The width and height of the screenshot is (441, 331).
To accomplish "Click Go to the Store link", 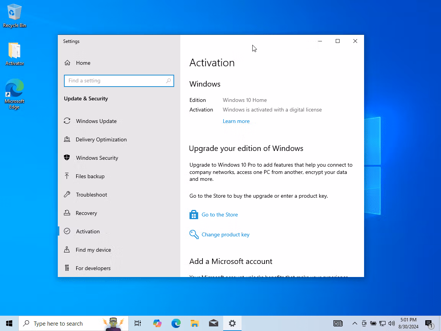I will (220, 215).
